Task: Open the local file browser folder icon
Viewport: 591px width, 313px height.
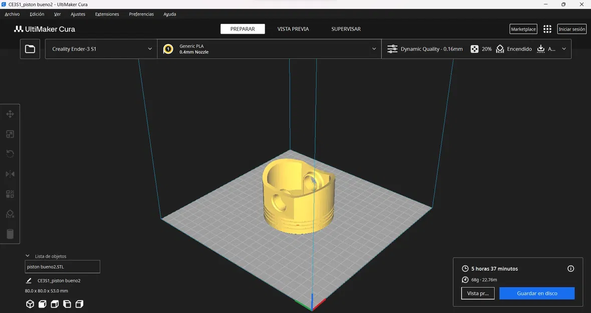Action: [x=30, y=49]
